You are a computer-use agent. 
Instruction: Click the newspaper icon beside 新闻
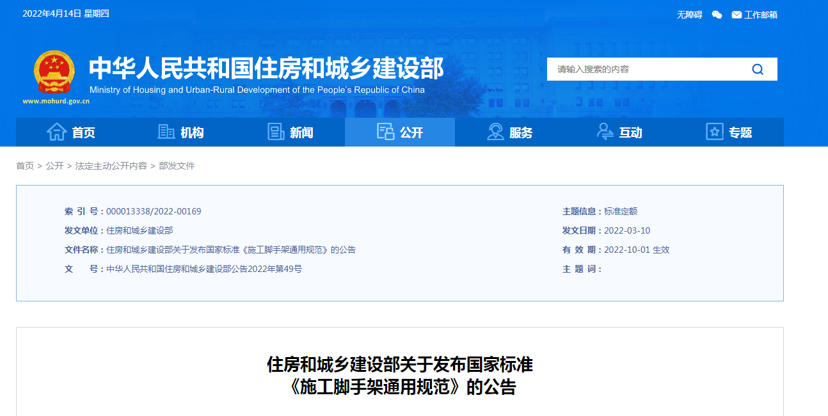coord(275,131)
